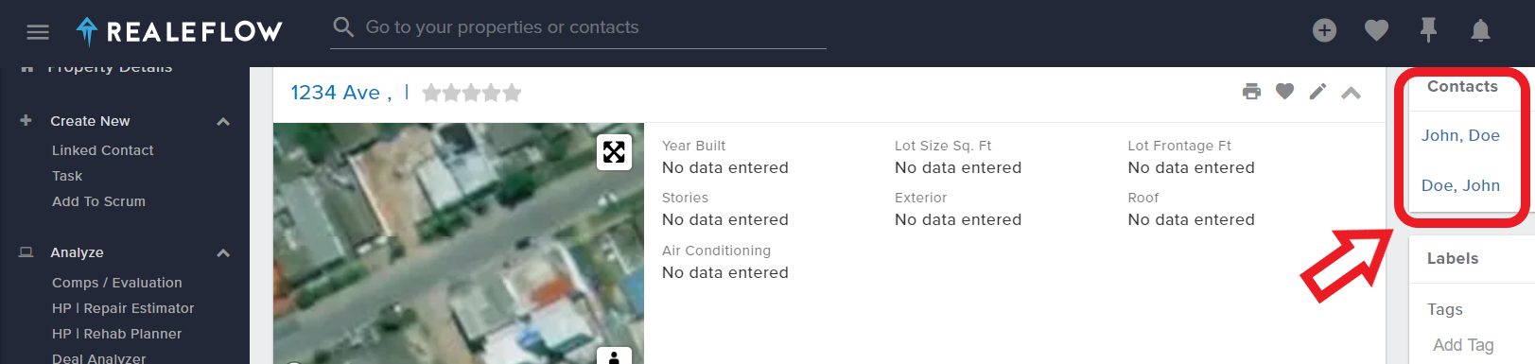Collapse the property details card chevron

pyautogui.click(x=1351, y=93)
